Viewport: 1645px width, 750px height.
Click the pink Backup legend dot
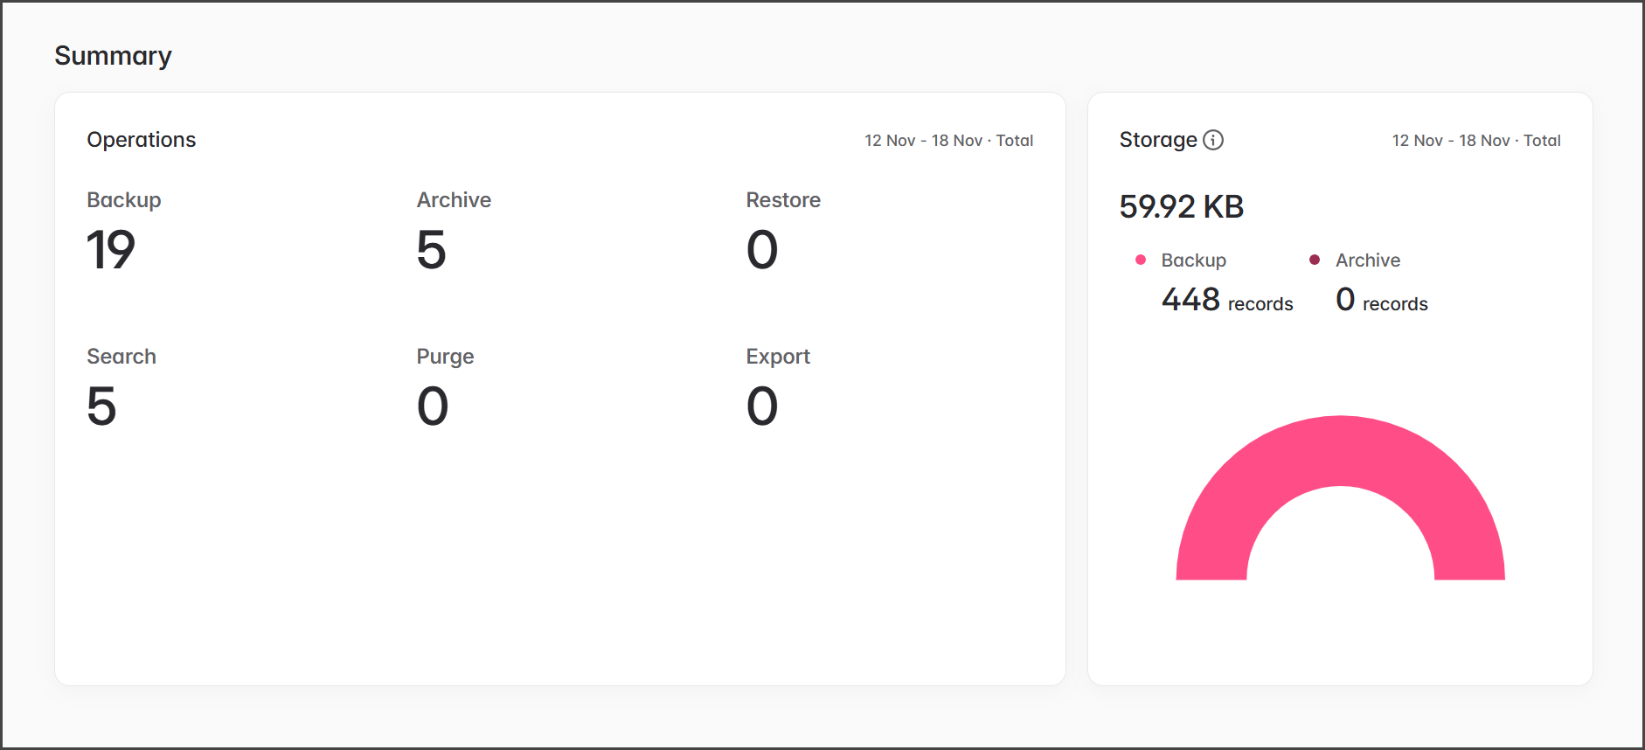1141,260
